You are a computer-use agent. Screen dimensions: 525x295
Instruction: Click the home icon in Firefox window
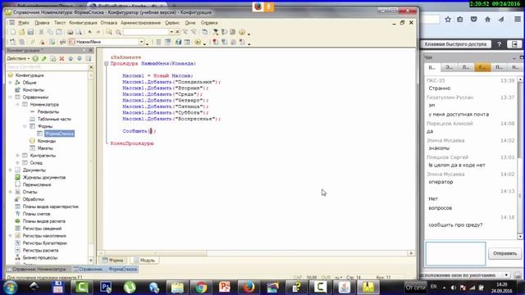pos(487,20)
